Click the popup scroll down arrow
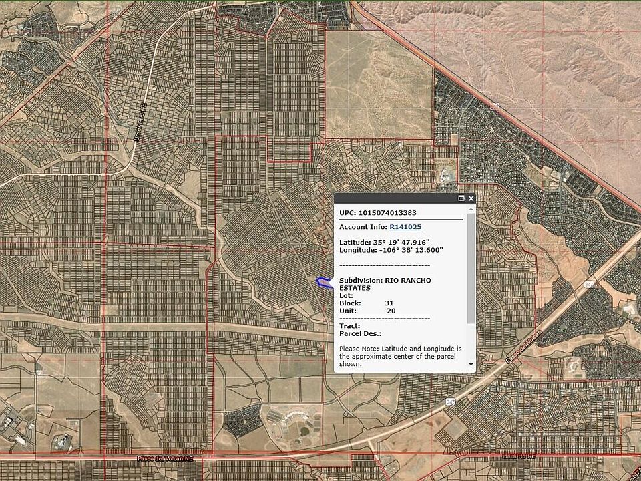The image size is (641, 481). point(471,365)
